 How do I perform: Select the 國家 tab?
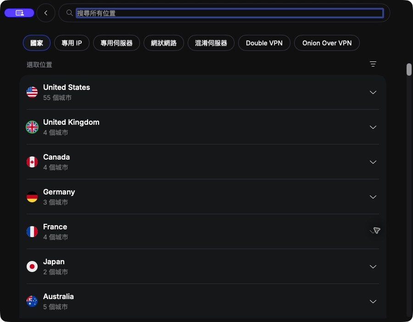point(37,43)
